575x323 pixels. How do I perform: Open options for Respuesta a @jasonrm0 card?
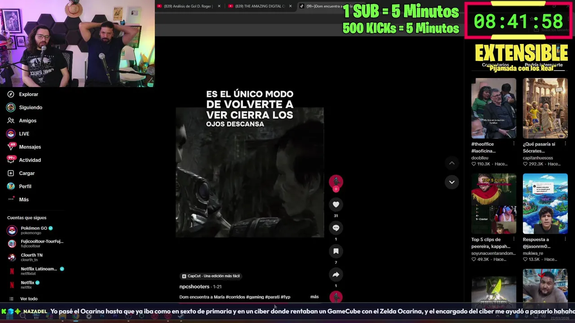pos(566,240)
